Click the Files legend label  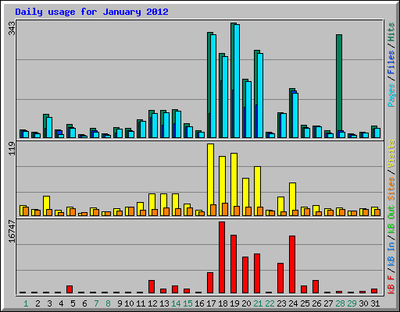391,62
